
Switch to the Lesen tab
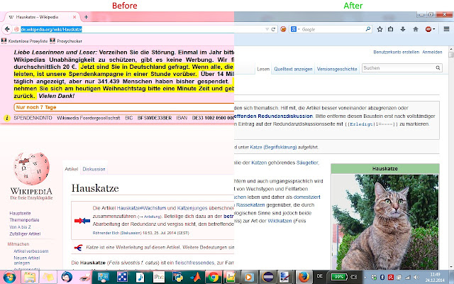pyautogui.click(x=263, y=69)
